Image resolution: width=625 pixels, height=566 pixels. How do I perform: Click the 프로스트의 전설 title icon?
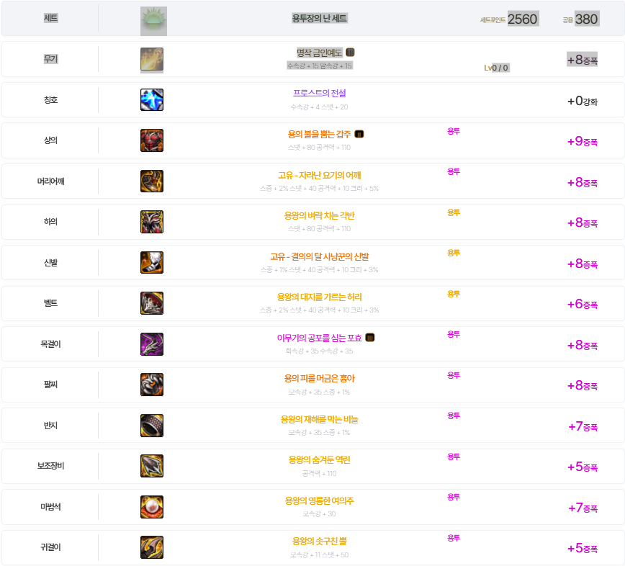coord(152,100)
